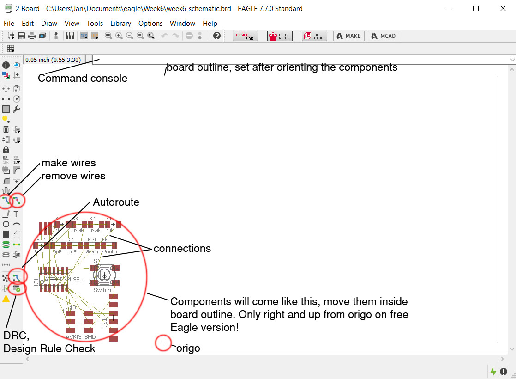The width and height of the screenshot is (516, 379).
Task: Click the Save board icon
Action: click(x=21, y=36)
